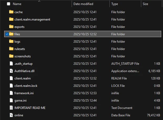Click the framework.ini file icon
Viewport: 163px width, 120px height.
point(11,93)
